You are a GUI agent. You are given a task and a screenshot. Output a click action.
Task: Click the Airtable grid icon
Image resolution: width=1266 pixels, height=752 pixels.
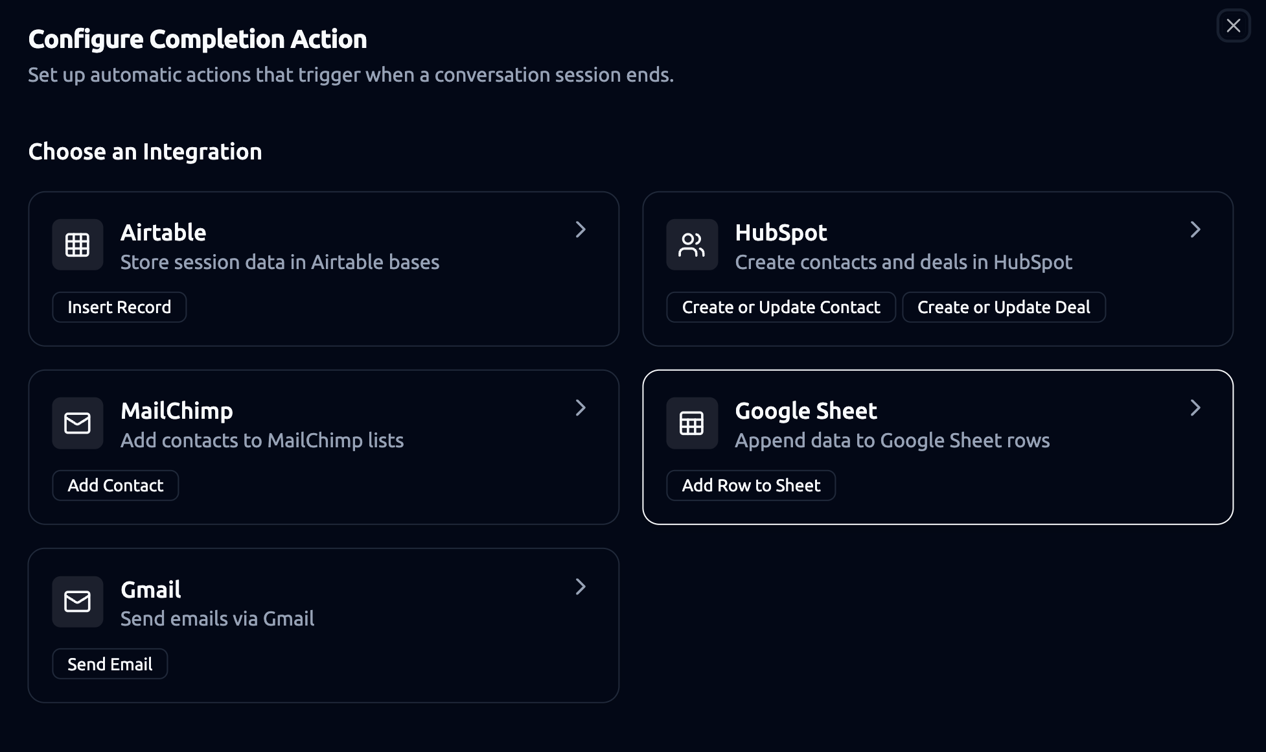(x=77, y=244)
